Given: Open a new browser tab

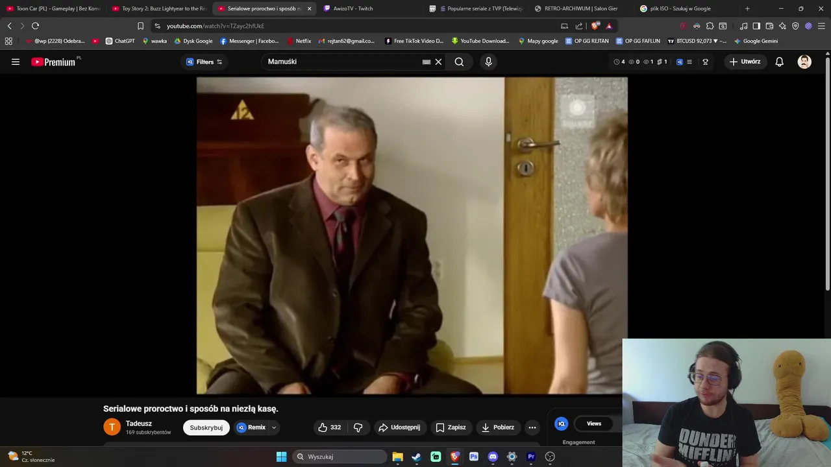Looking at the screenshot, I should [747, 8].
